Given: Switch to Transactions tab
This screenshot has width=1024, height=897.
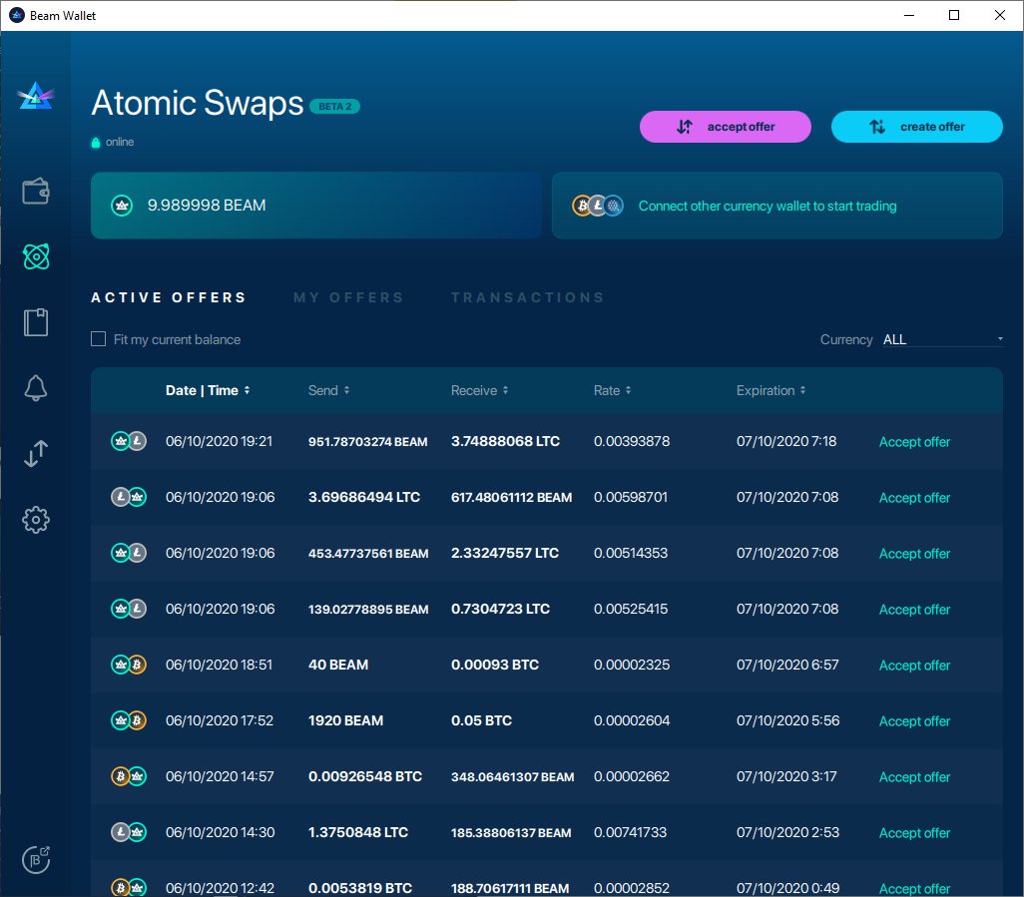Looking at the screenshot, I should click(x=528, y=297).
